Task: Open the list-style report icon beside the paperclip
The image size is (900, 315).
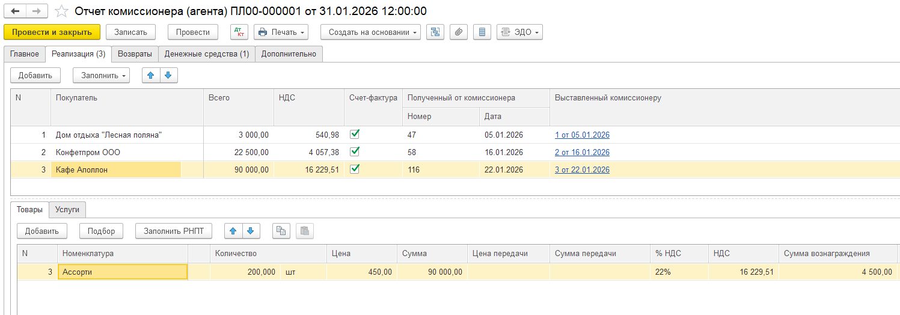Action: (482, 32)
